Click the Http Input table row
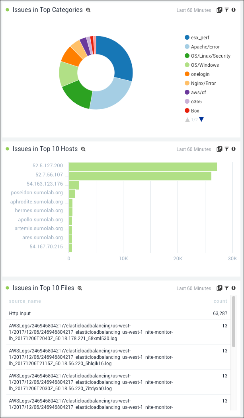The height and width of the screenshot is (418, 244). tap(118, 313)
